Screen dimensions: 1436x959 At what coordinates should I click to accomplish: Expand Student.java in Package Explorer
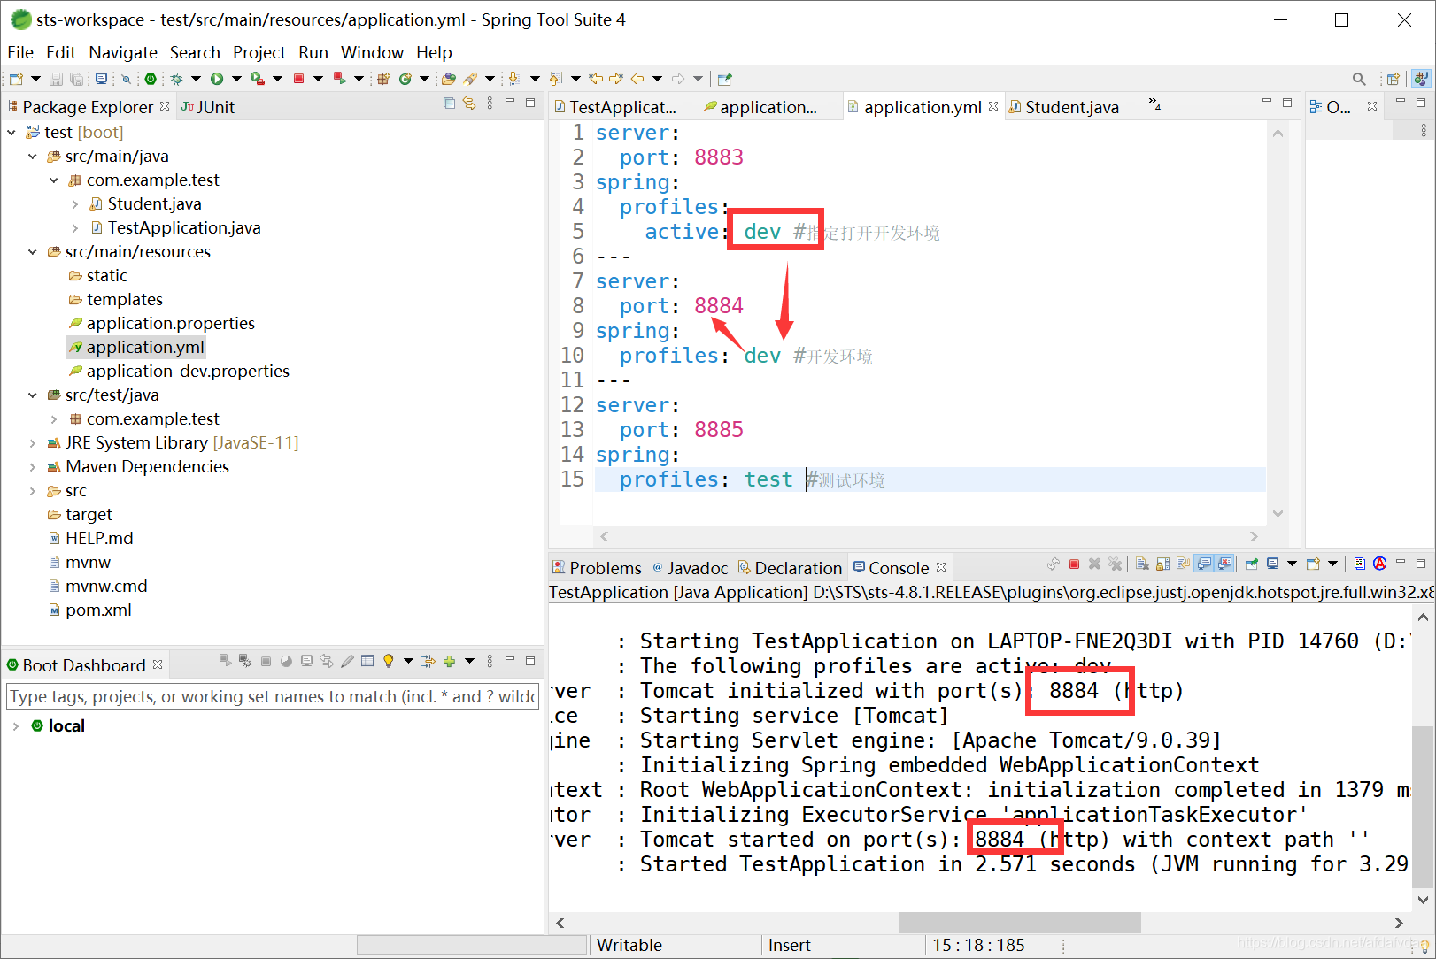[75, 203]
